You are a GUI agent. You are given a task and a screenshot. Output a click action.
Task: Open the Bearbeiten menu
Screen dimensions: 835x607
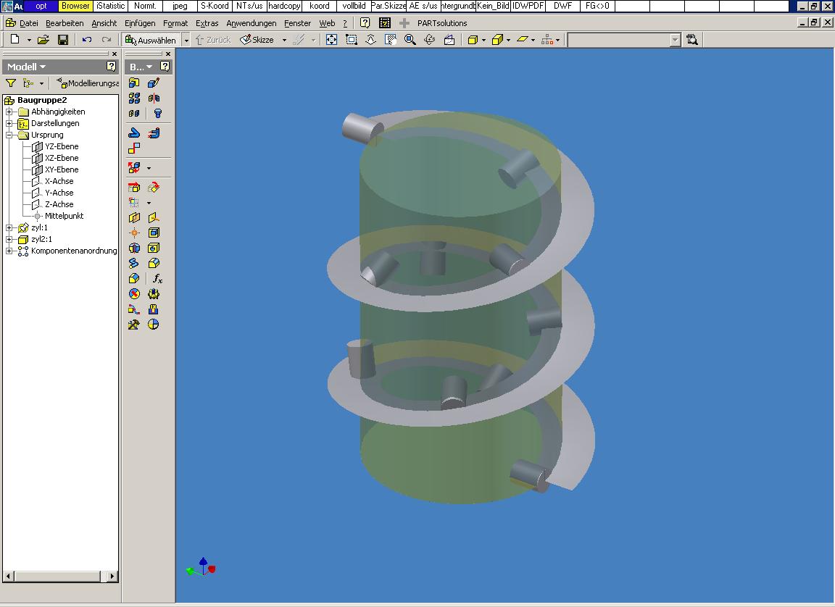point(65,23)
